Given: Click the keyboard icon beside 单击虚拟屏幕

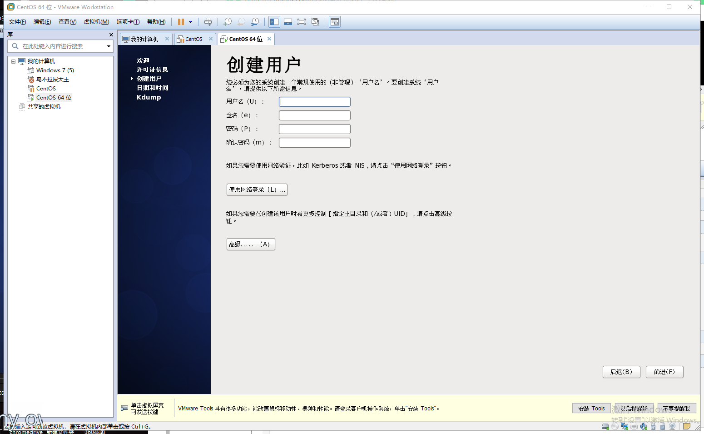Looking at the screenshot, I should (124, 409).
